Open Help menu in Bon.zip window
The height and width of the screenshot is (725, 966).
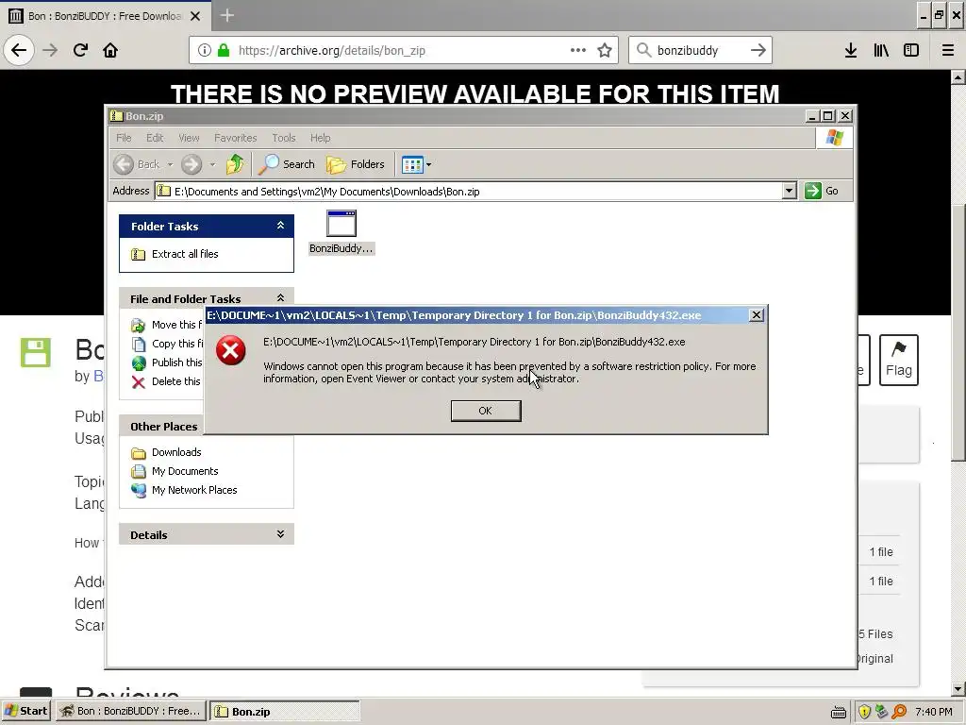(321, 138)
